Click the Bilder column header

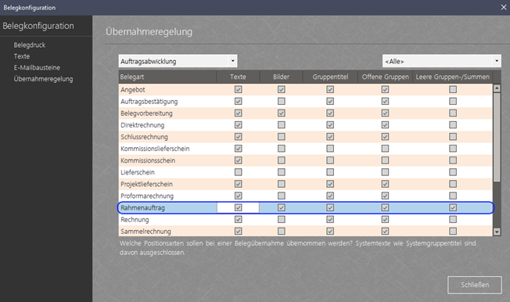(x=281, y=77)
